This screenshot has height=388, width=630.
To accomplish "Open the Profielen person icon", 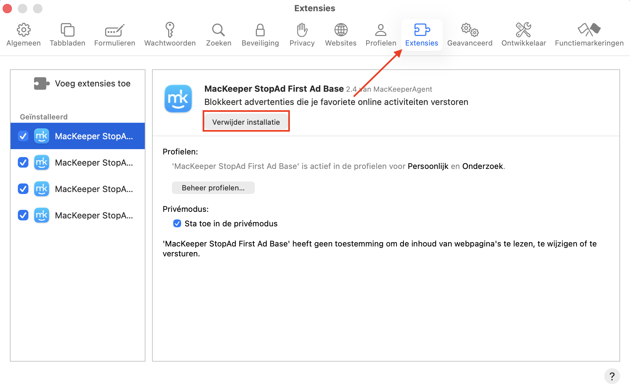I will coord(381,30).
